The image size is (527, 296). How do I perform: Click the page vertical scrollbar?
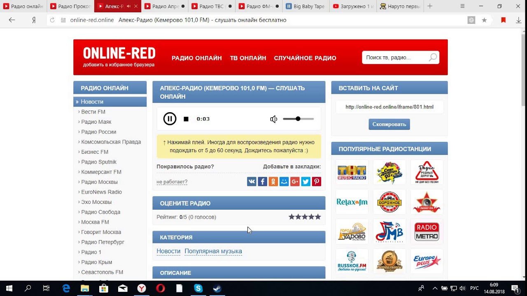524,70
